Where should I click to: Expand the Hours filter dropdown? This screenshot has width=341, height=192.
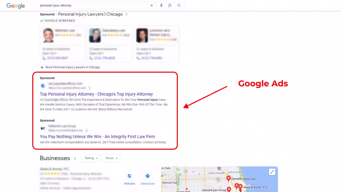pyautogui.click(x=111, y=158)
